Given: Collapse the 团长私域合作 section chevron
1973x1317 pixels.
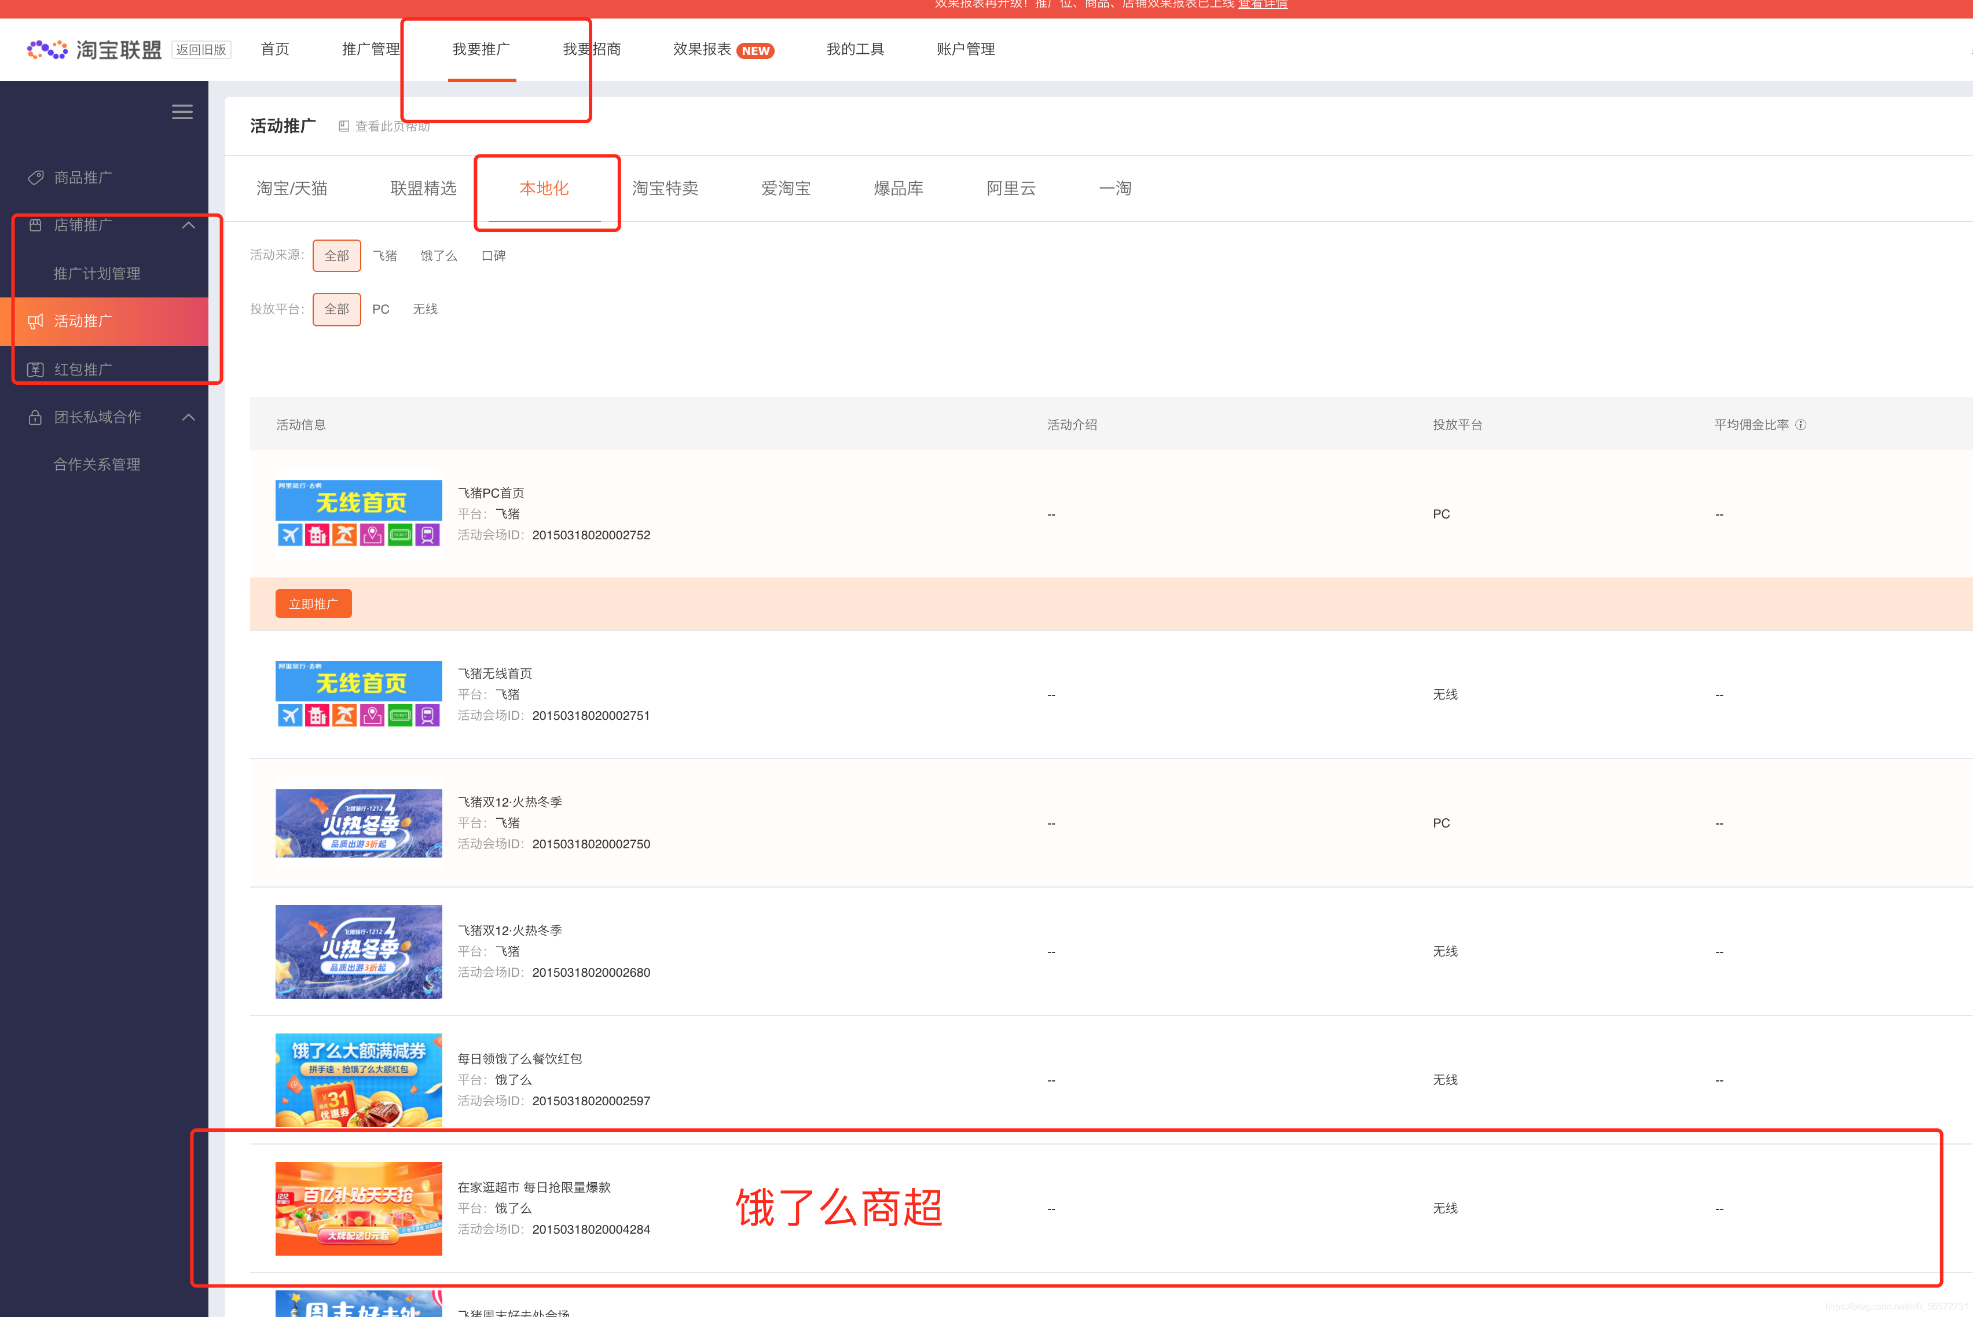Looking at the screenshot, I should click(x=189, y=417).
